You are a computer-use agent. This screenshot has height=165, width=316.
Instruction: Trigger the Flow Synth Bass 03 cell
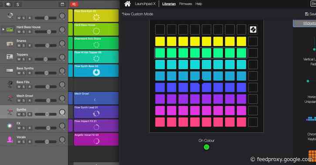tap(96, 71)
